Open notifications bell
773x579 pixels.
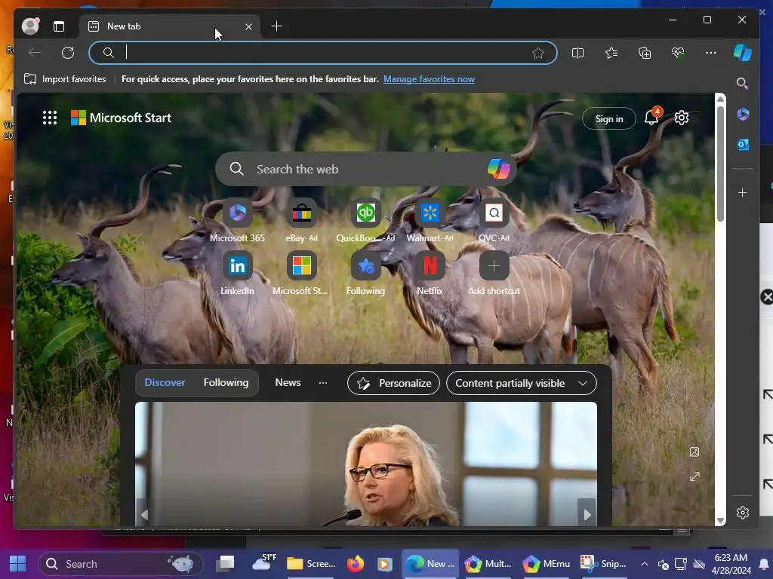pos(652,117)
